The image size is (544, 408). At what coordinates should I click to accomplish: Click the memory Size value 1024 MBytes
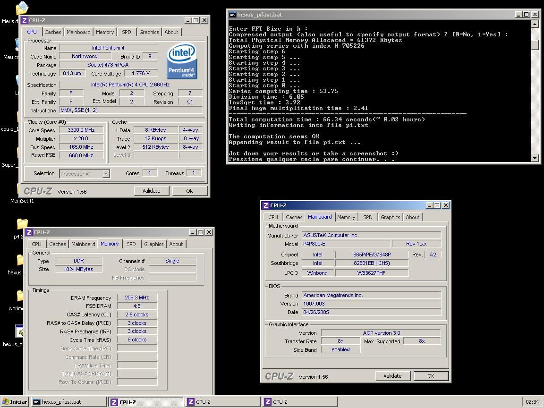(78, 269)
